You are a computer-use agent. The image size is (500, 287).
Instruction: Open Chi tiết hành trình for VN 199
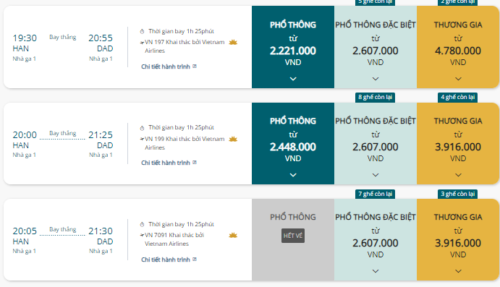pyautogui.click(x=166, y=163)
